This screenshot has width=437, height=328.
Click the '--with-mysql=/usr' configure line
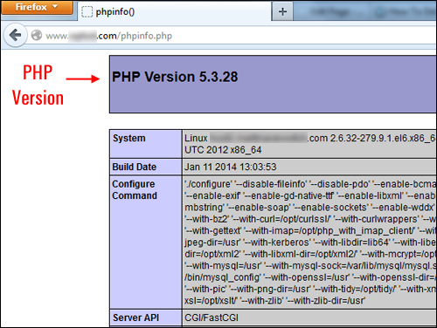pyautogui.click(x=310, y=265)
